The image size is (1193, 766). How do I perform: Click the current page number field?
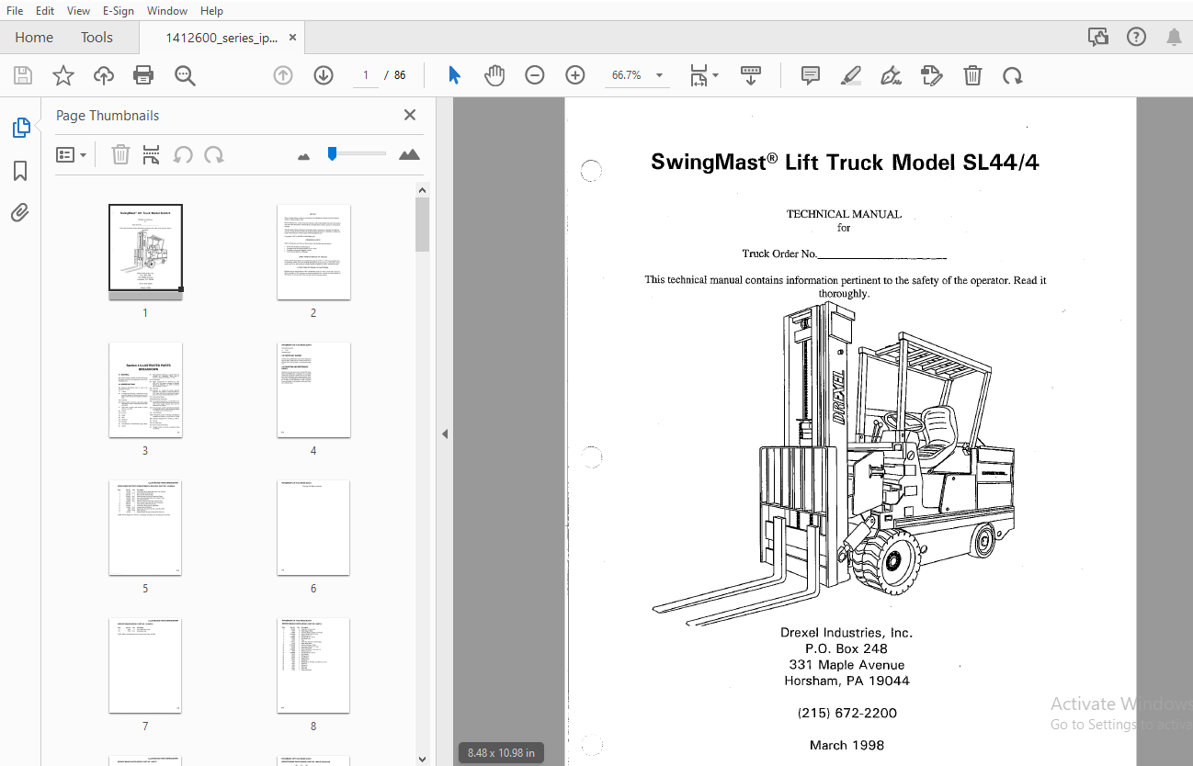pos(366,75)
